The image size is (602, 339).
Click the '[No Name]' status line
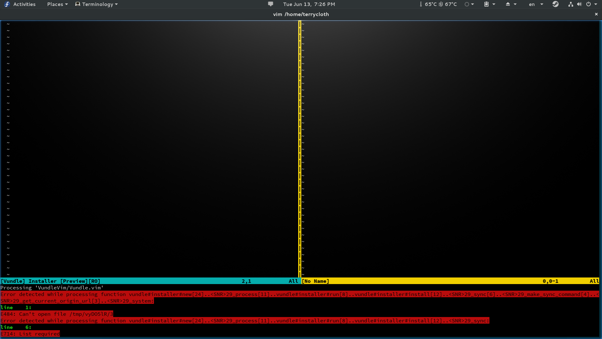pyautogui.click(x=450, y=281)
